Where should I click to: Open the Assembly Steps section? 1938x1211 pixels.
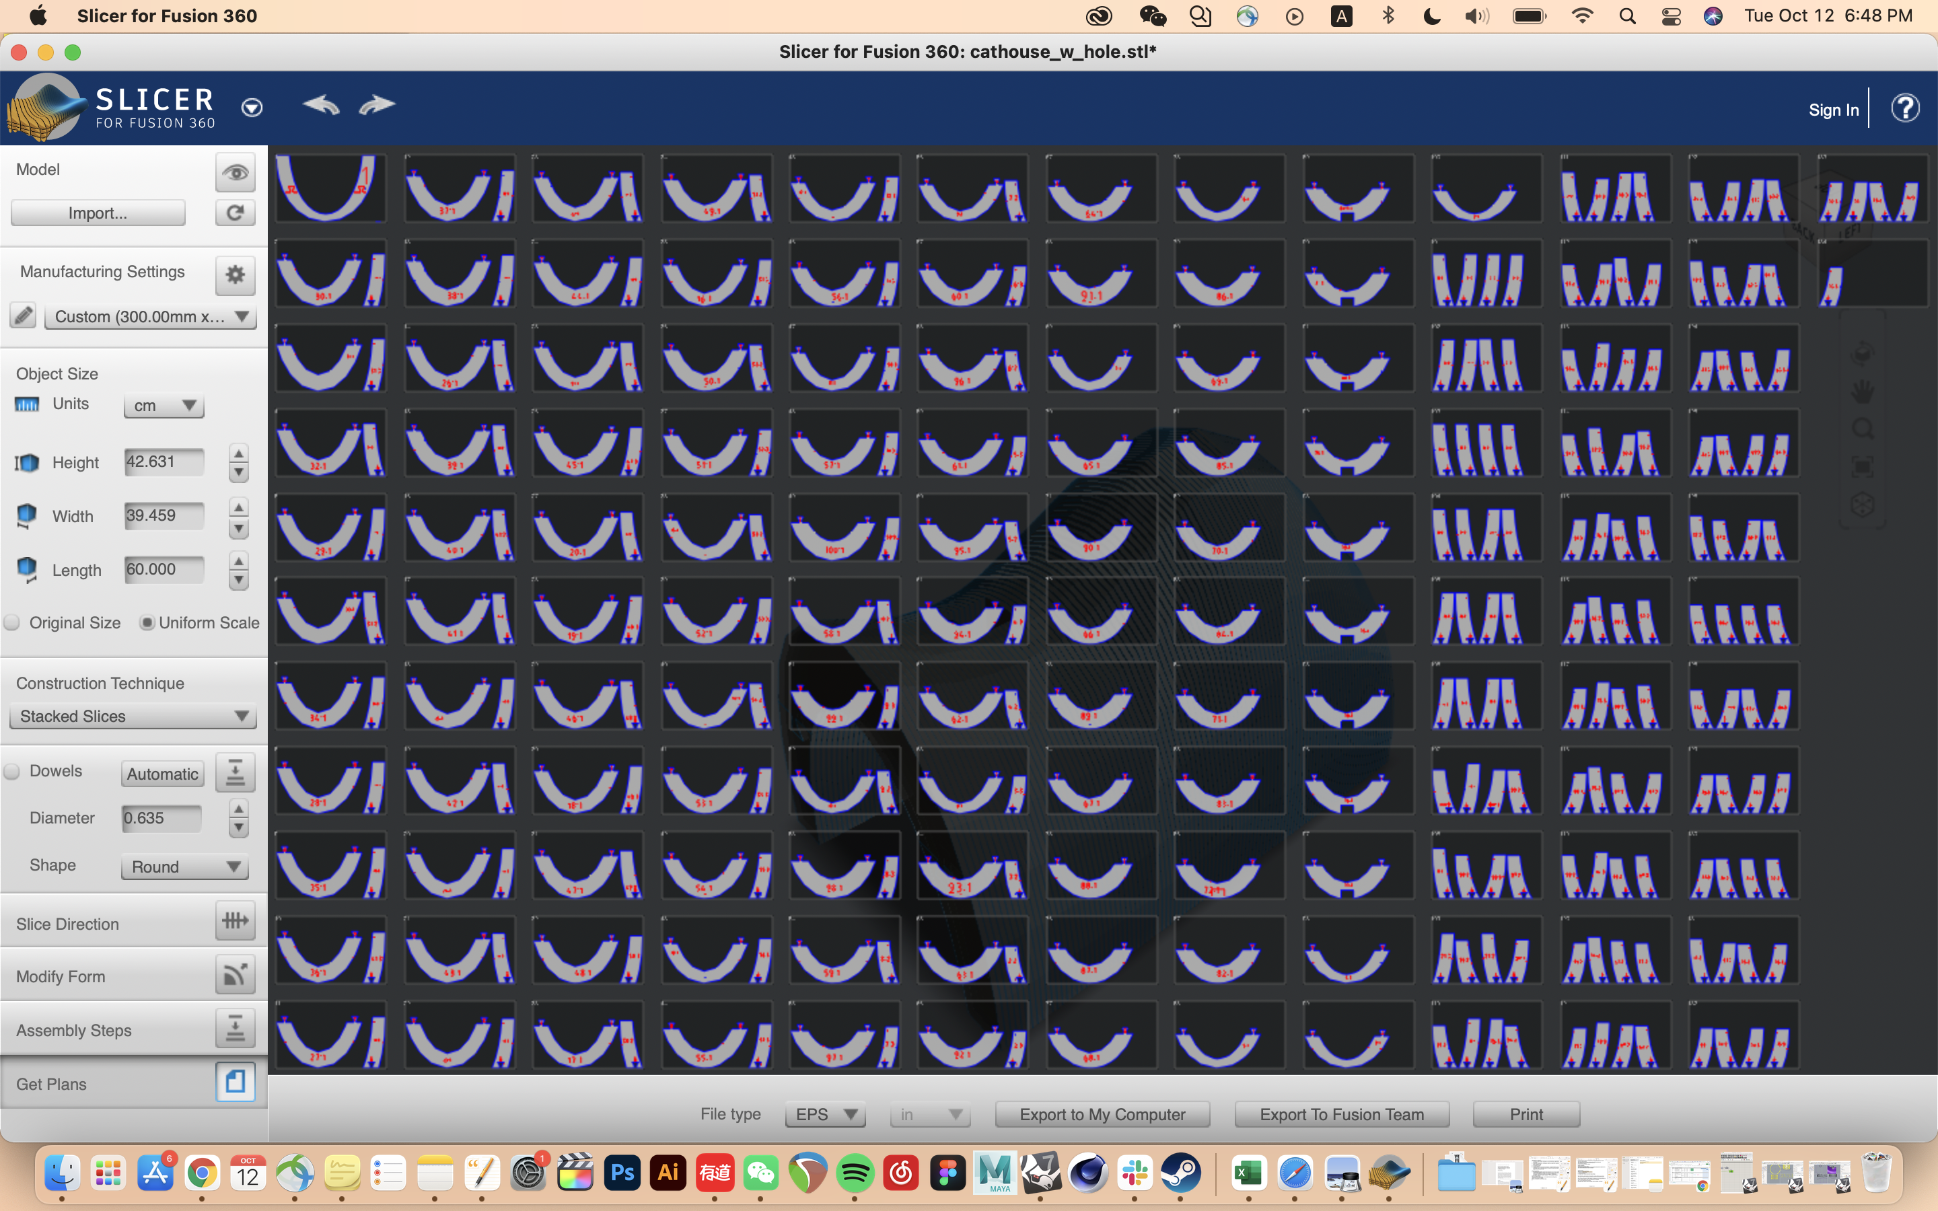tap(134, 1029)
